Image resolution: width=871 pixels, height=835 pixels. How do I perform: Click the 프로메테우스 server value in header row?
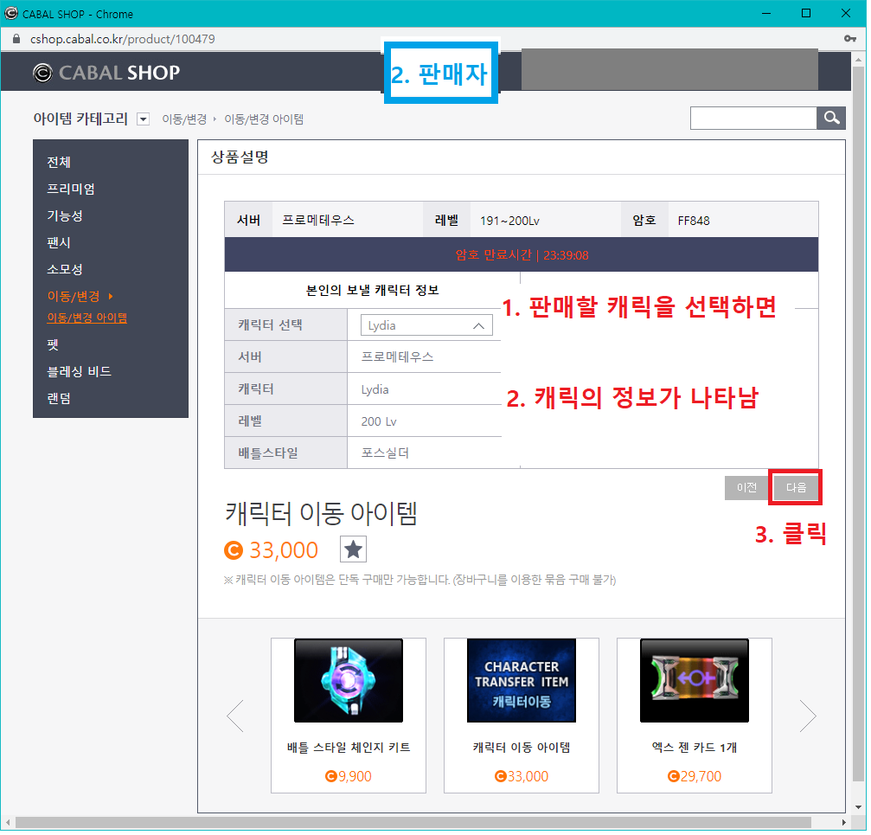(x=320, y=222)
